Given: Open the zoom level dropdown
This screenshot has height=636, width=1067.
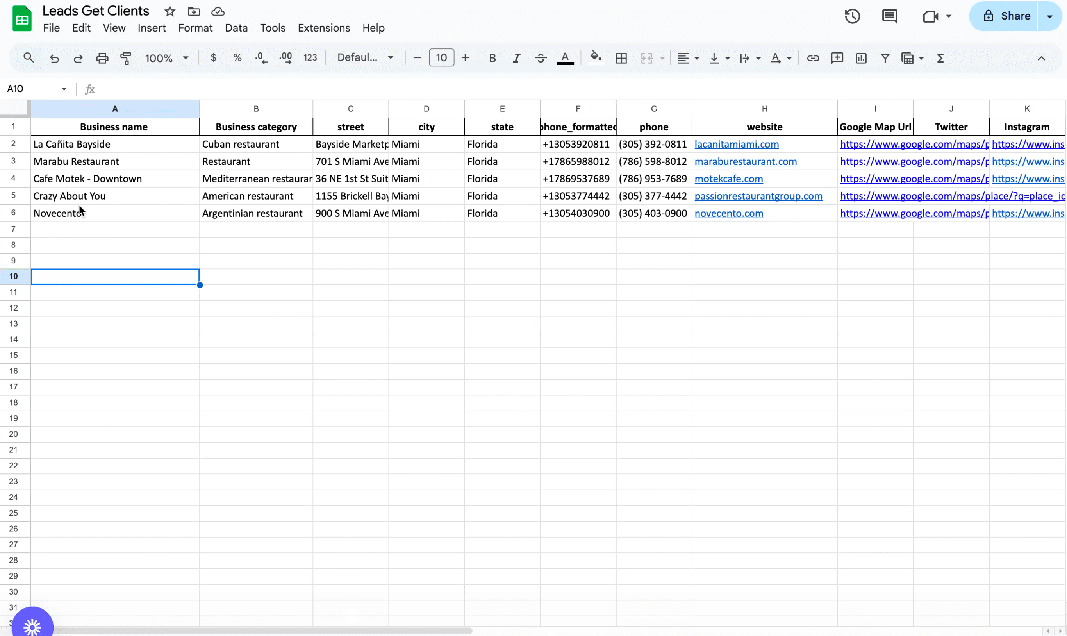Looking at the screenshot, I should pos(167,58).
